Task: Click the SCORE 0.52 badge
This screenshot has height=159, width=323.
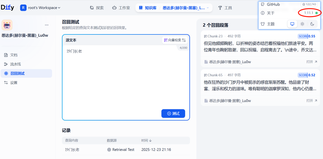Action: pos(307,75)
